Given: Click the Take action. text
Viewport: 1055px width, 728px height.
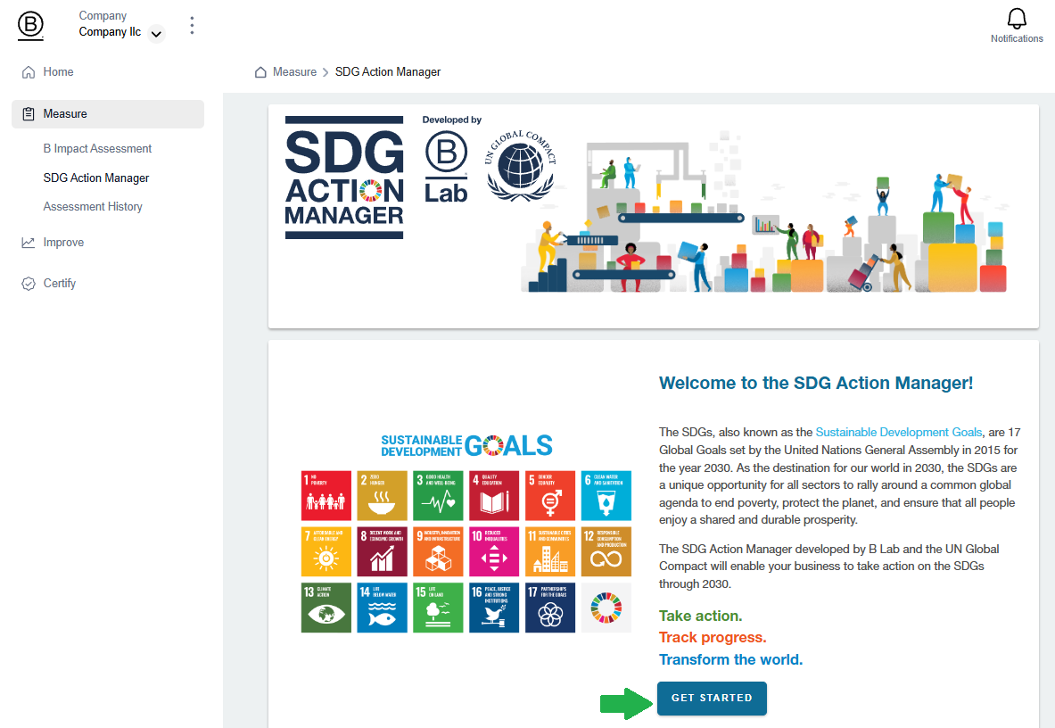Looking at the screenshot, I should pos(700,616).
